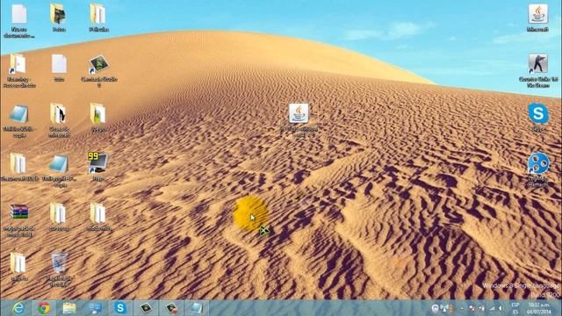Open the taskbar clock showing 04/07/2014

(x=539, y=308)
